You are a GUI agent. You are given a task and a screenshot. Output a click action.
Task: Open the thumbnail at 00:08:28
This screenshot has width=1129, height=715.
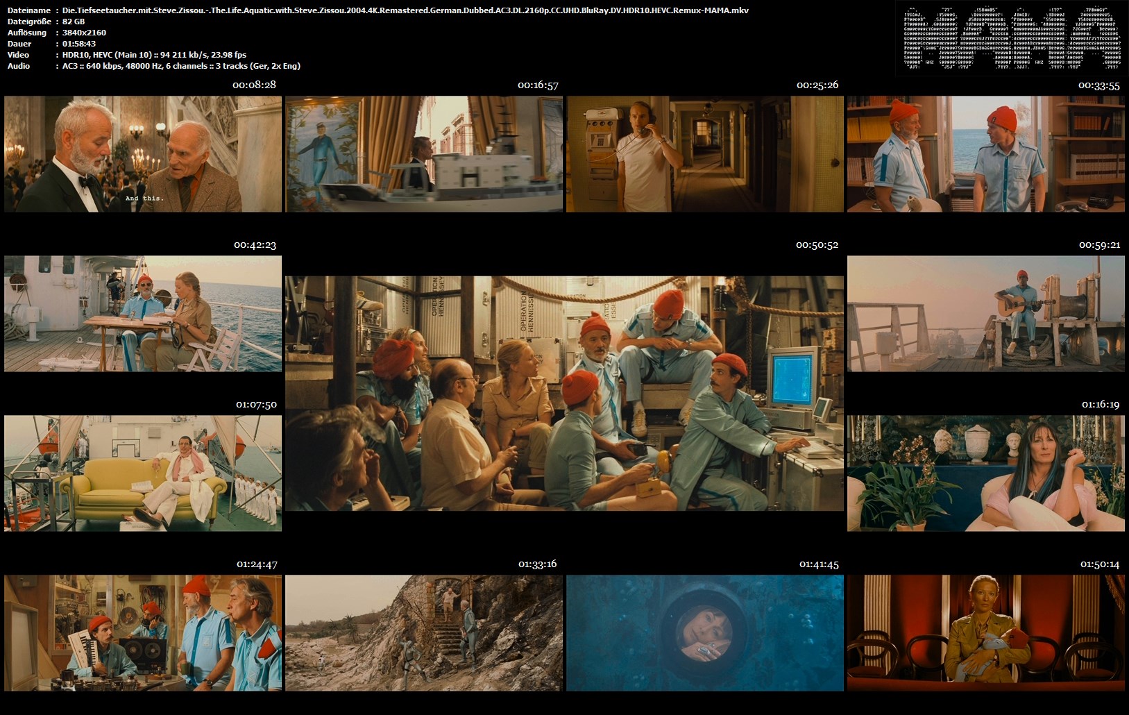(x=143, y=154)
